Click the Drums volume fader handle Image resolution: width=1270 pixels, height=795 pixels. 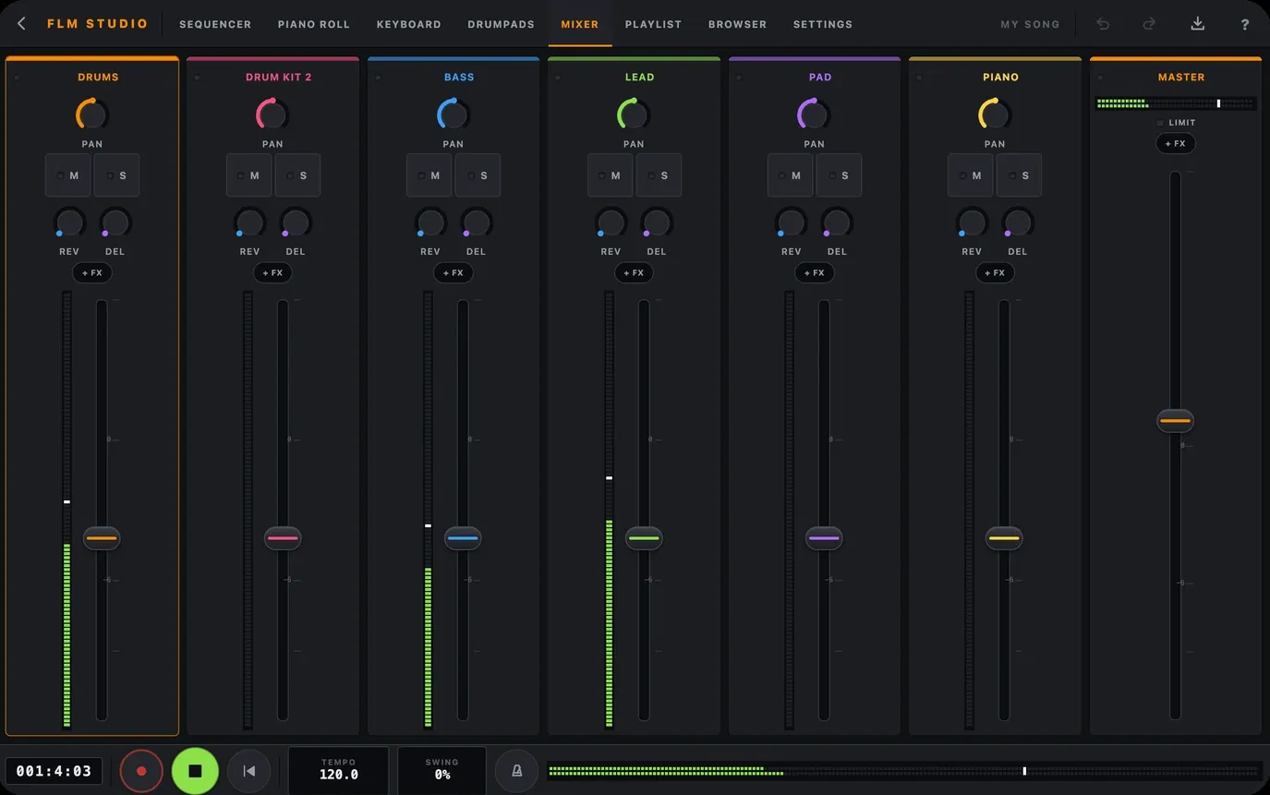coord(102,538)
